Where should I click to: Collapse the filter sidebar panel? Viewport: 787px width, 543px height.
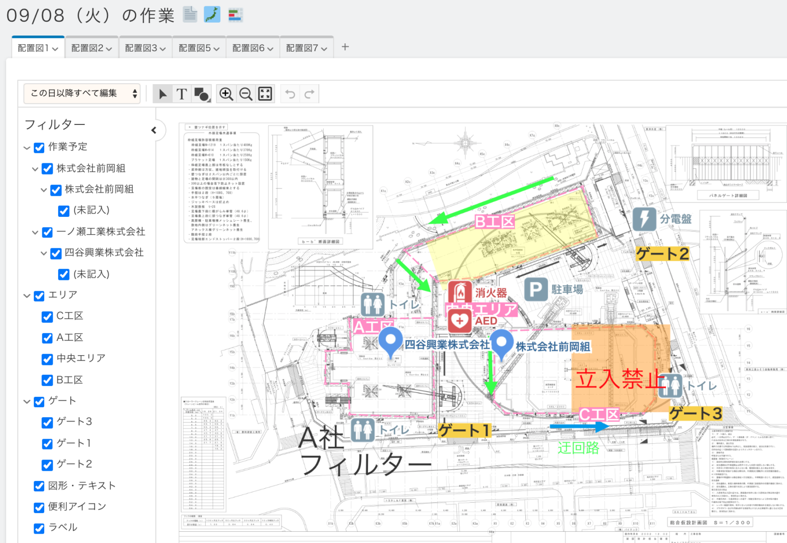pos(154,130)
